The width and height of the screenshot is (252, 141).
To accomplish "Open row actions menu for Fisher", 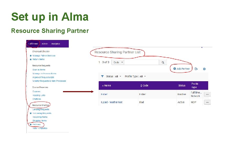I will click(x=207, y=94).
